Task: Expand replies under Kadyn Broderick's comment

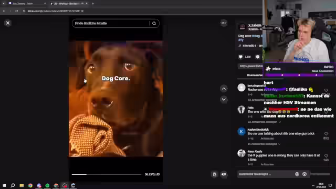Action: point(264,144)
